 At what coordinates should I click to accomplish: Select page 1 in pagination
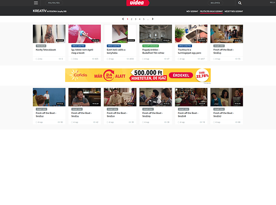[x=128, y=19]
